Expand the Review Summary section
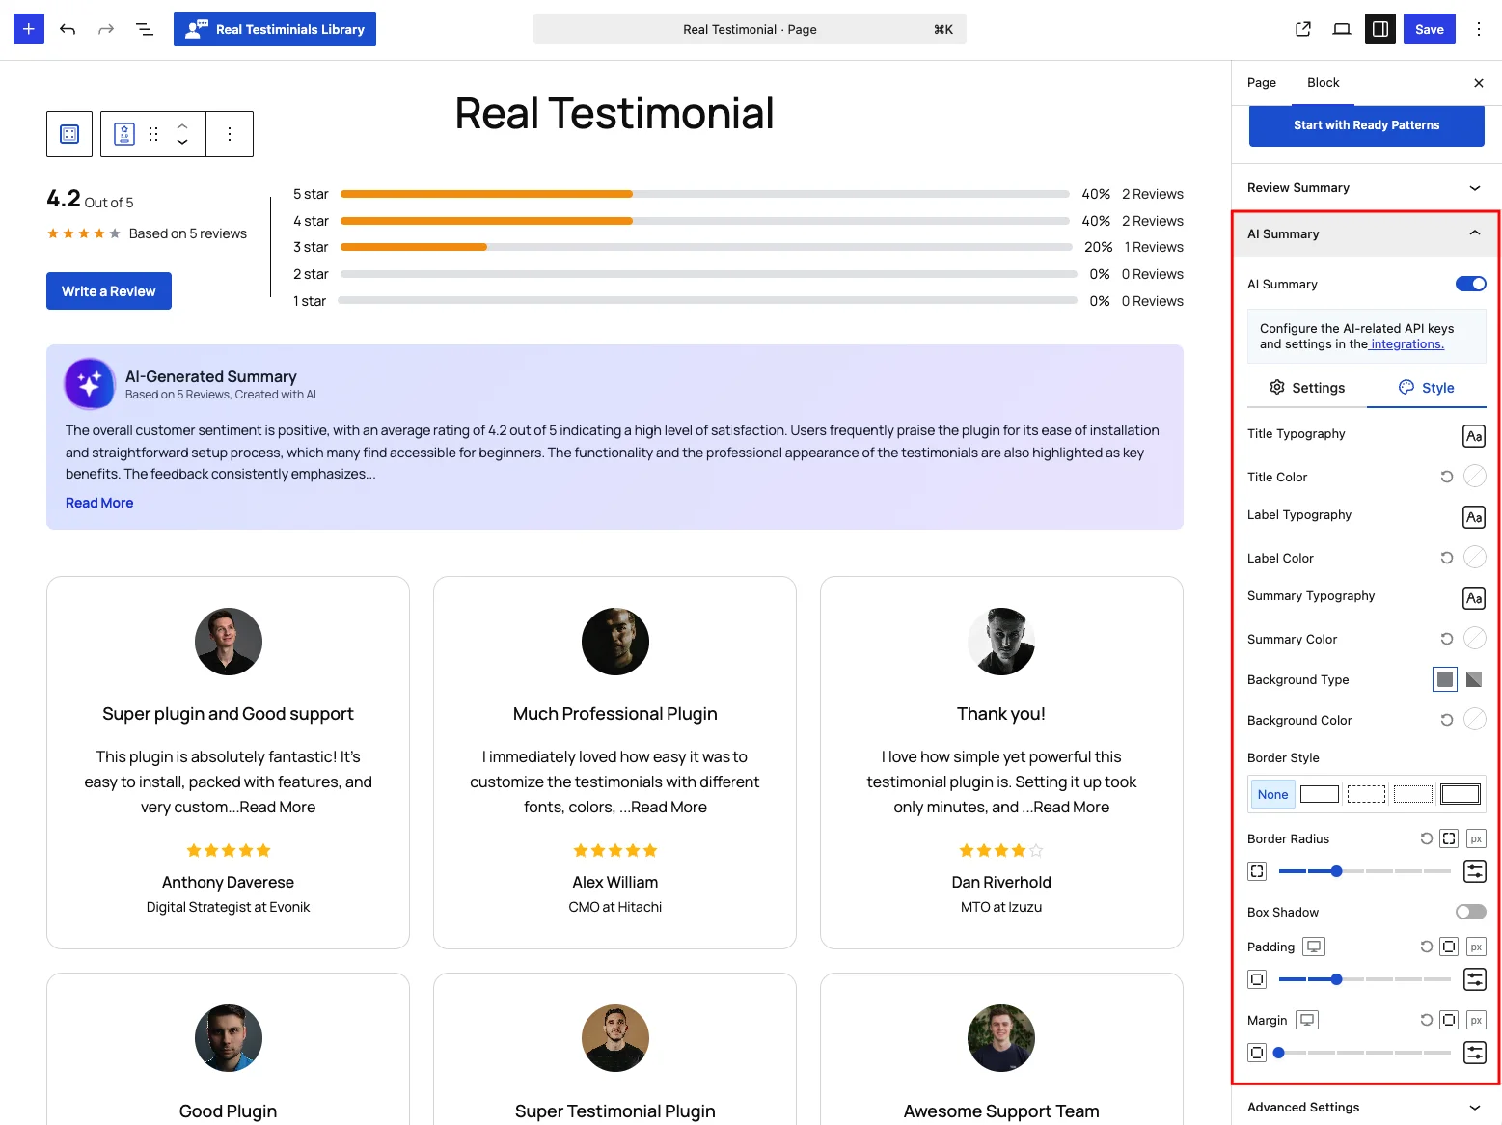The width and height of the screenshot is (1502, 1125). [x=1367, y=188]
